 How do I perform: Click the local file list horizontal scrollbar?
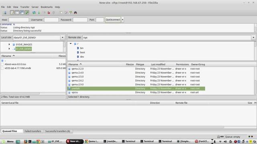point(20,93)
